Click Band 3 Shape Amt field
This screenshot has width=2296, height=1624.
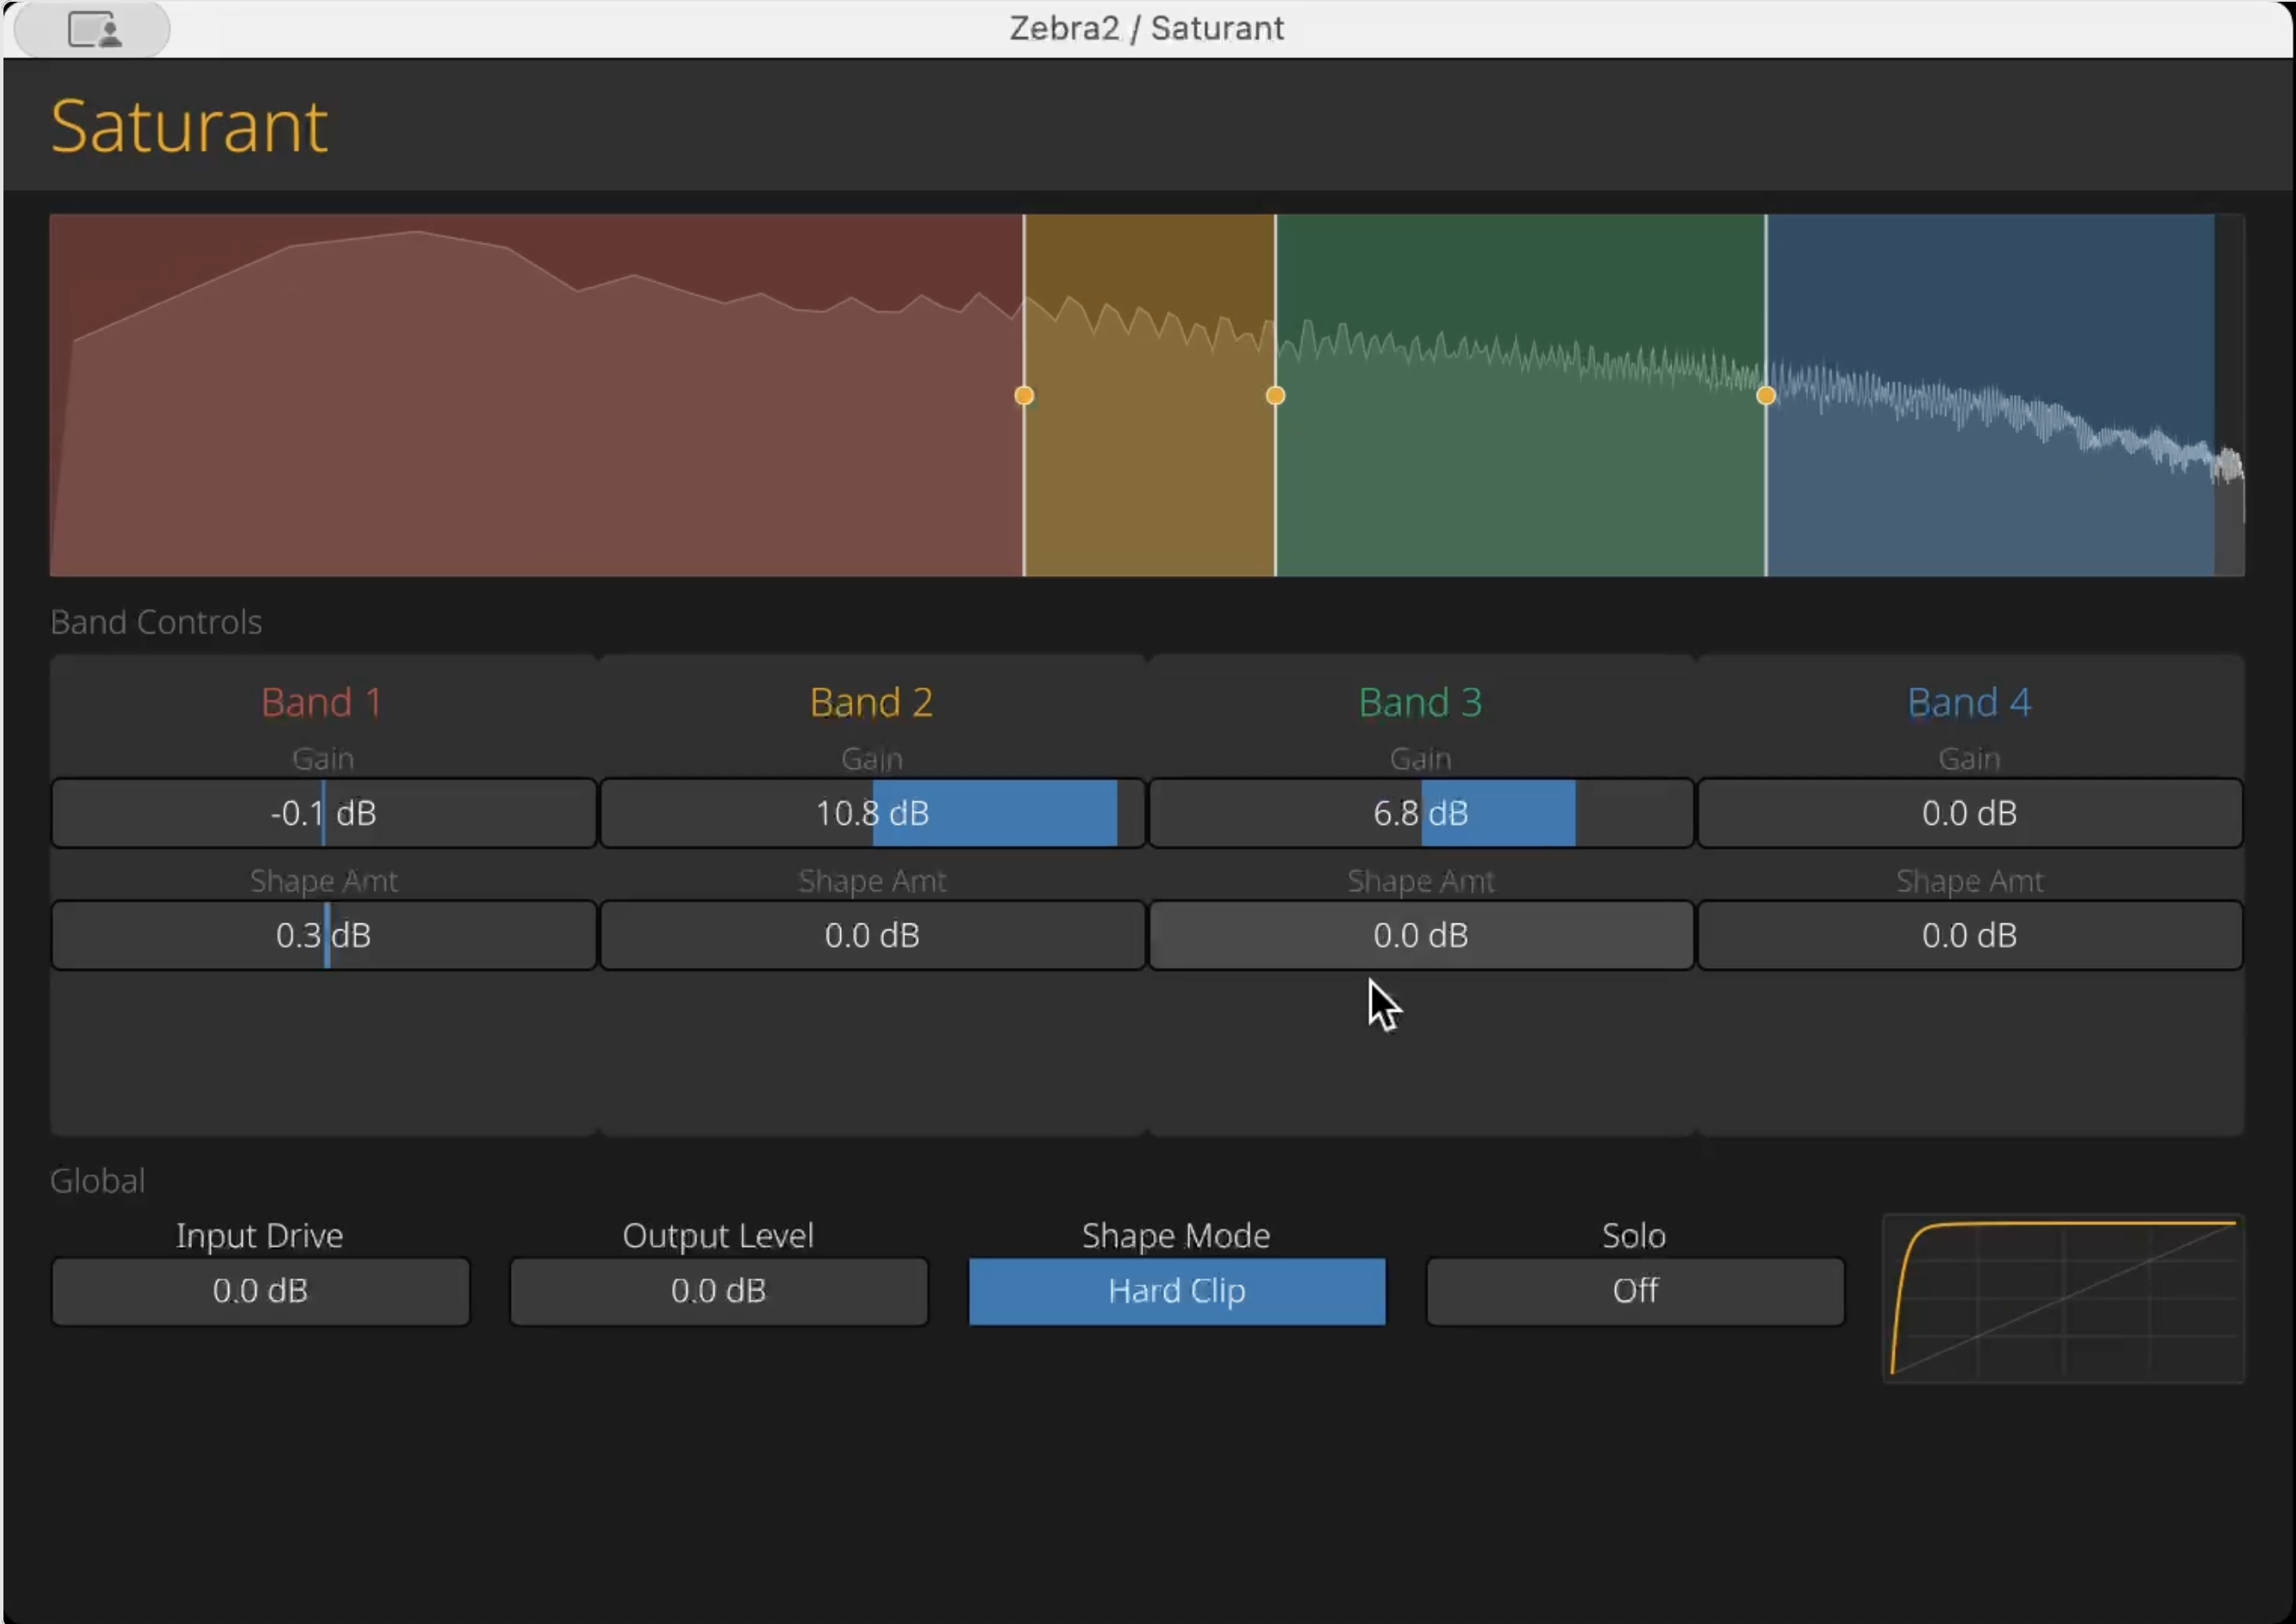1420,935
